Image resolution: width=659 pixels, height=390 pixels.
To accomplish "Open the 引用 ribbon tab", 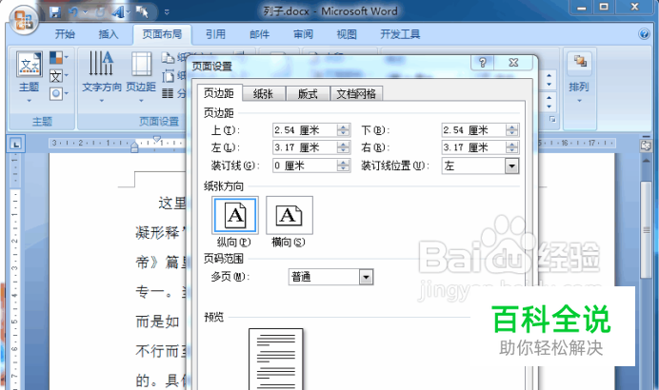I will pyautogui.click(x=215, y=34).
